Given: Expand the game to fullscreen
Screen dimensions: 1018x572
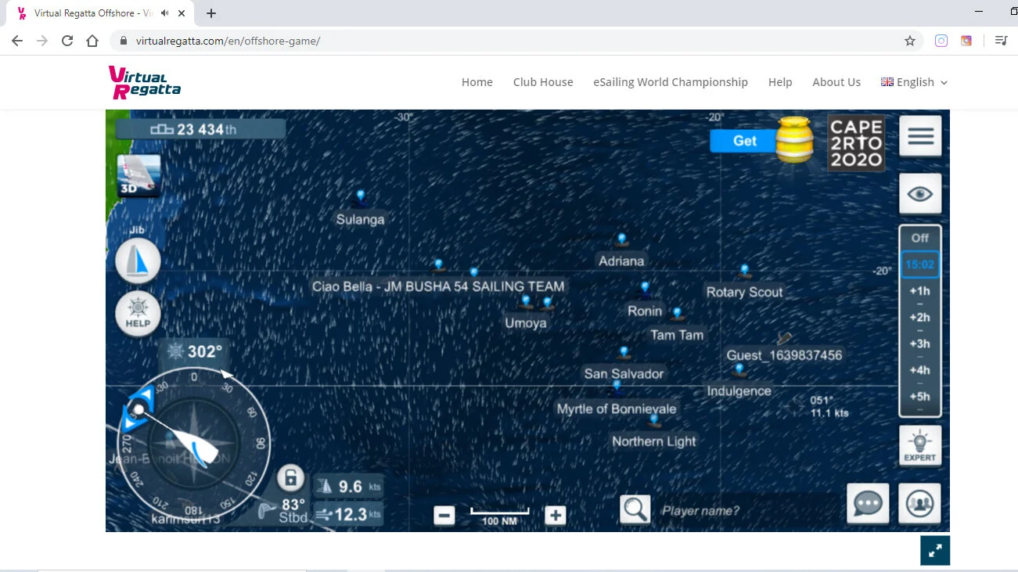Looking at the screenshot, I should pos(935,550).
